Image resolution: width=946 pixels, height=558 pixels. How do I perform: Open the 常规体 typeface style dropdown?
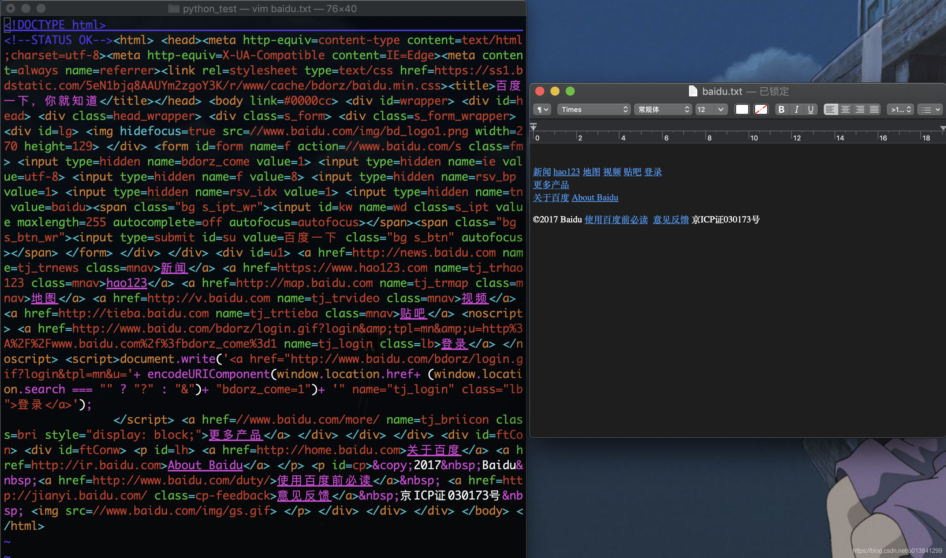663,110
